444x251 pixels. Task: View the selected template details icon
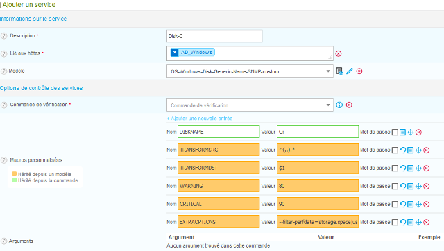click(339, 71)
